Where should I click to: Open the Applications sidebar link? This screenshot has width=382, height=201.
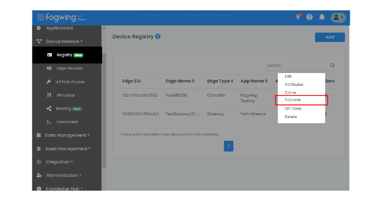pos(59,28)
